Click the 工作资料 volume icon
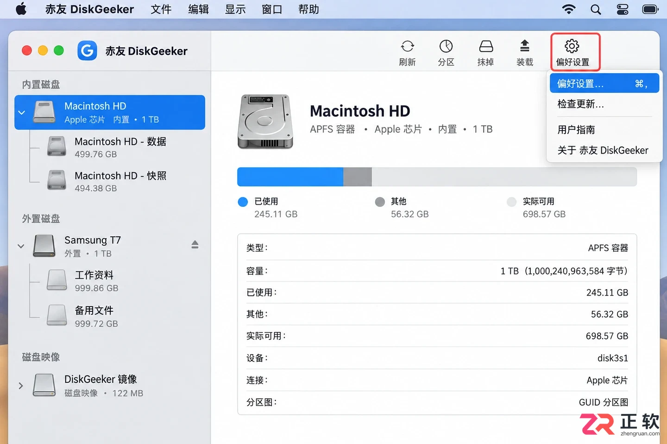The height and width of the screenshot is (444, 667). tap(57, 280)
